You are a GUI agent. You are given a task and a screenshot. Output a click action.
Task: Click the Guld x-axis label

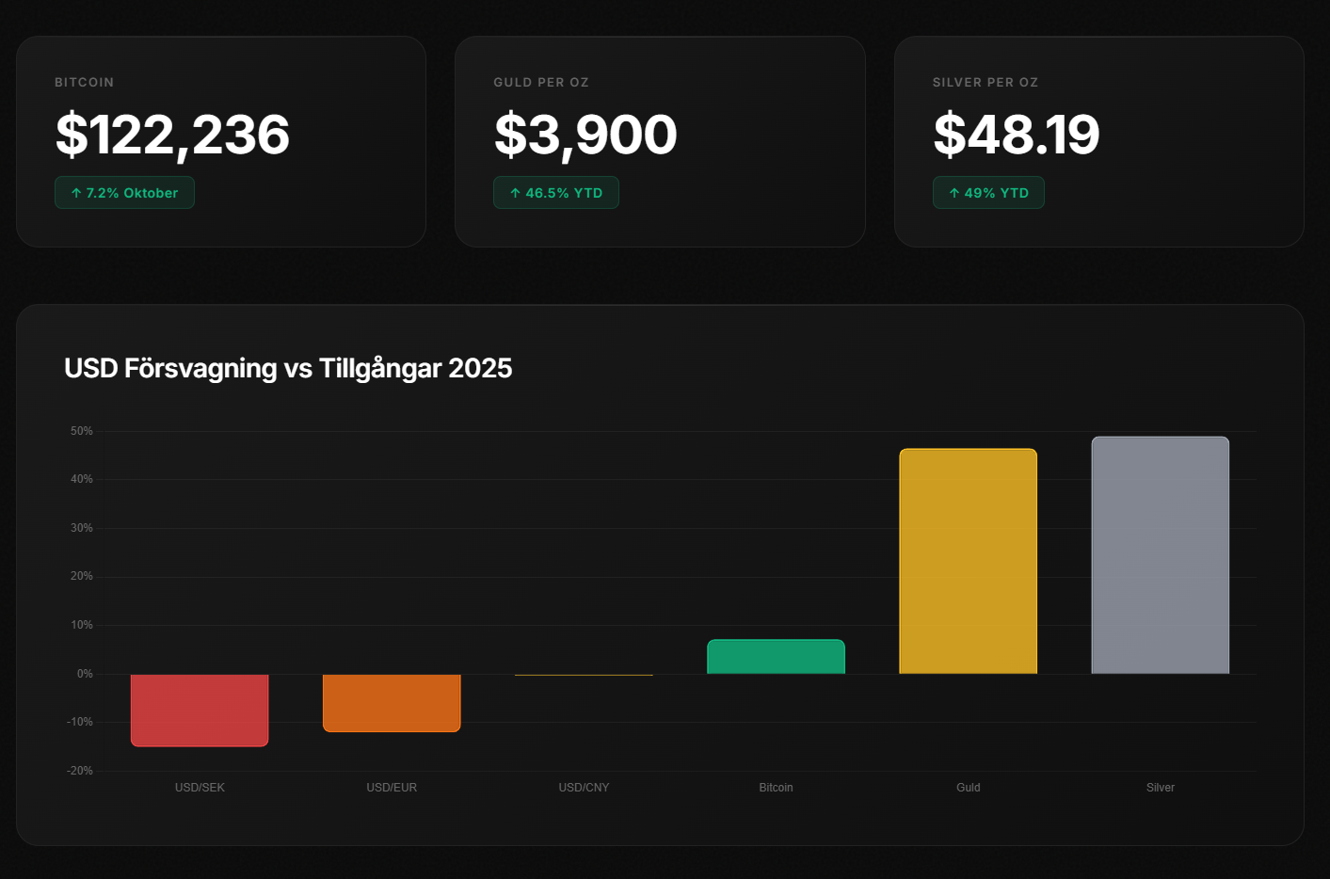coord(968,788)
